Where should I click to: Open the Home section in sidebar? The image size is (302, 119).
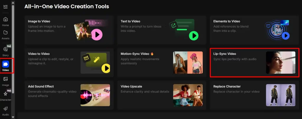[6, 21]
